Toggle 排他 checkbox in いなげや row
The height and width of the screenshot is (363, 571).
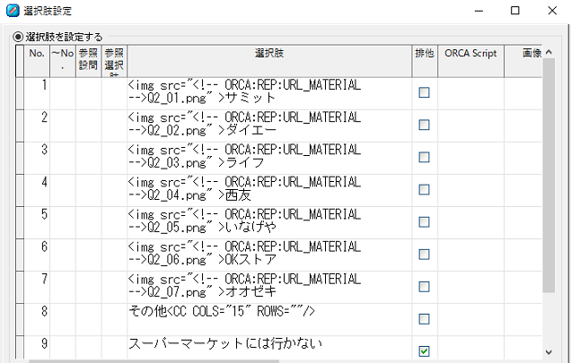[x=424, y=222]
